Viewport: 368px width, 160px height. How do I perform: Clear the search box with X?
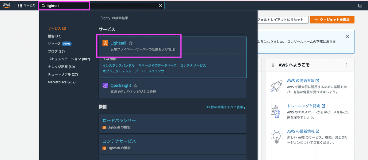tap(160, 6)
